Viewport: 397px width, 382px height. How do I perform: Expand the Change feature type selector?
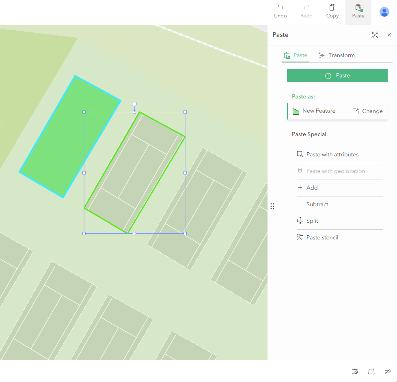[367, 111]
